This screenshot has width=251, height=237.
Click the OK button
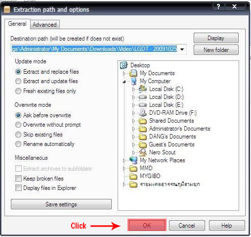147,225
